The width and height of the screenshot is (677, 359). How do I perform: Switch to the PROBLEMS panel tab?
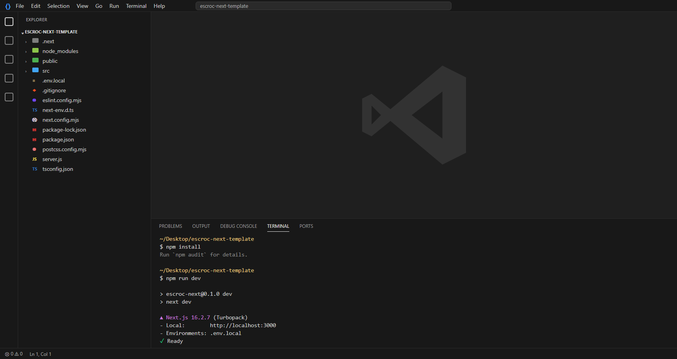[170, 226]
